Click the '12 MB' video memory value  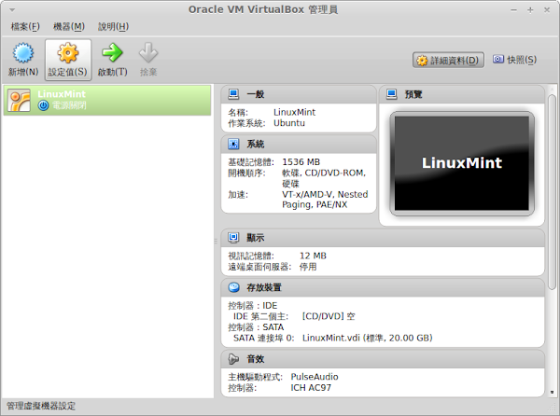pyautogui.click(x=313, y=256)
